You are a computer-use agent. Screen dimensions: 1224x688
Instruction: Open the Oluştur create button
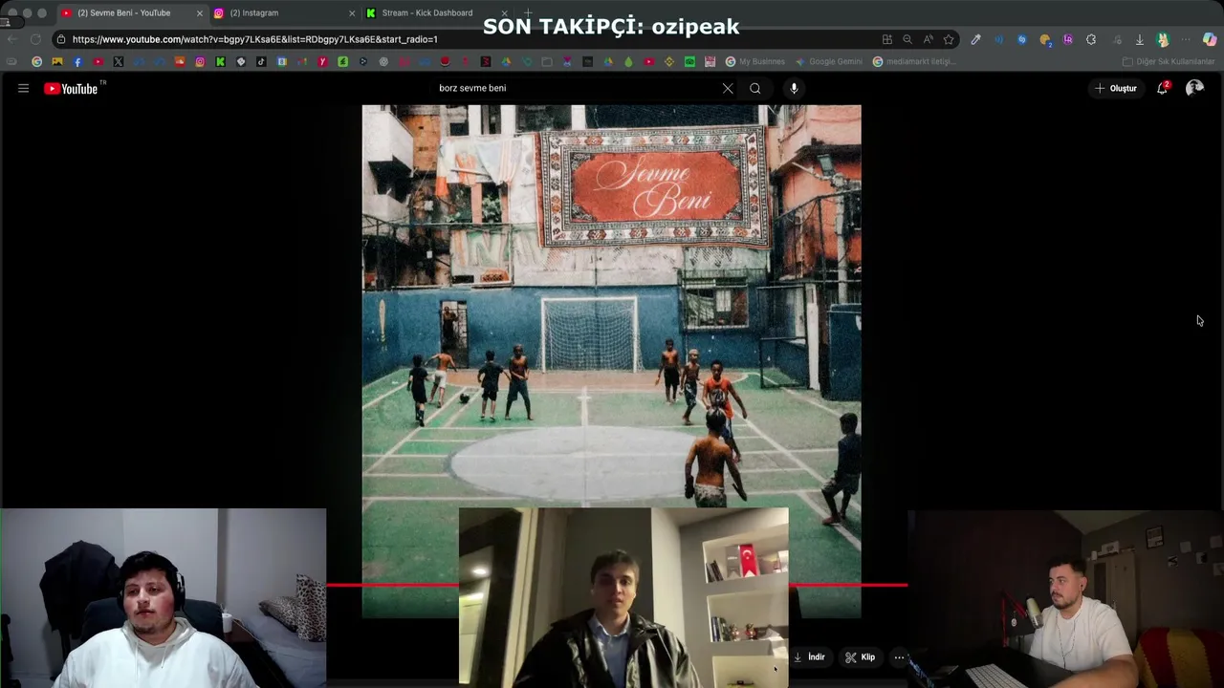pos(1116,88)
